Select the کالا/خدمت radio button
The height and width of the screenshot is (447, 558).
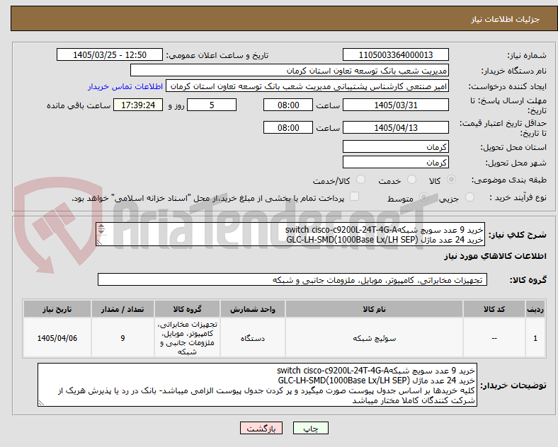[x=361, y=180]
